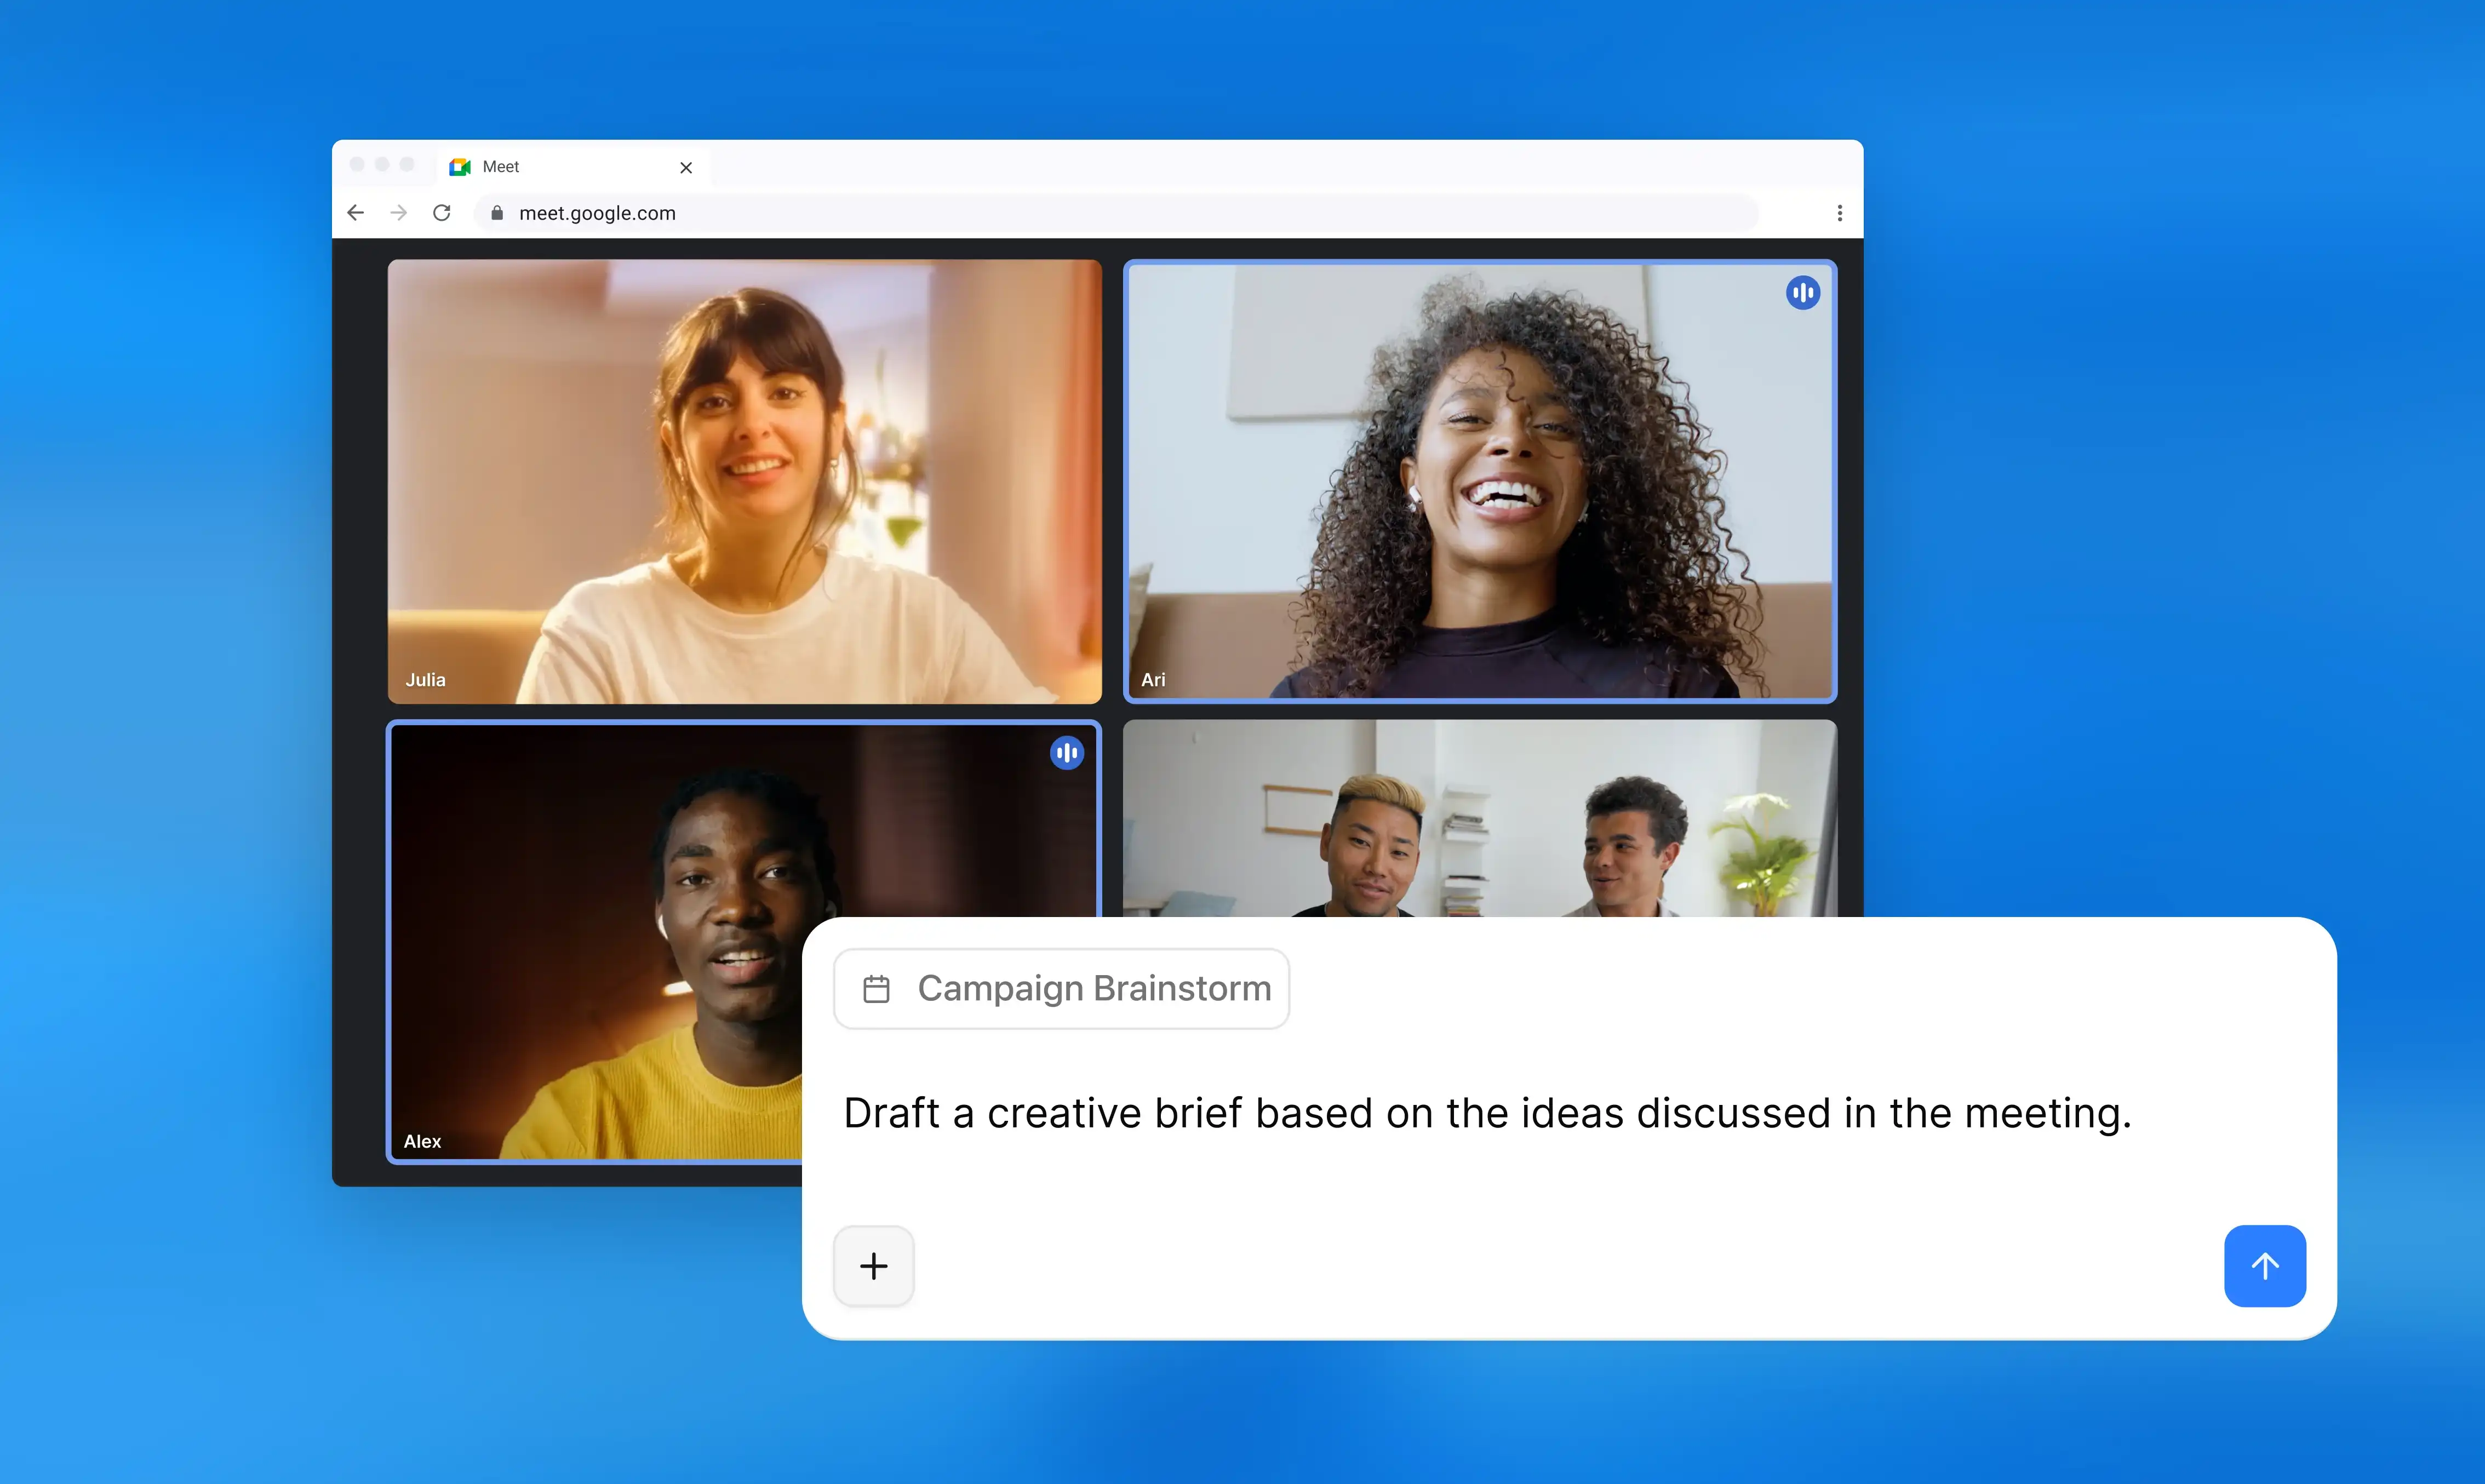Close the Meet browser tab
The width and height of the screenshot is (2485, 1484).
pos(686,168)
